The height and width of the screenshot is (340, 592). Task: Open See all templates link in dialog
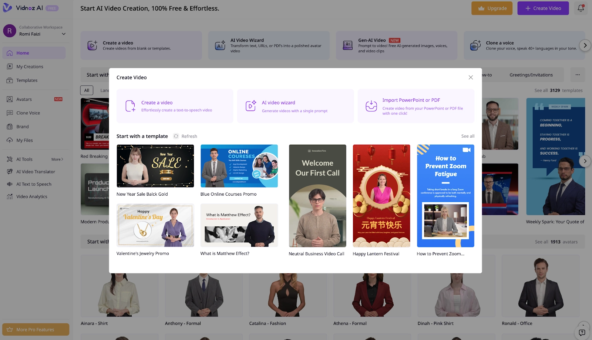coord(467,136)
